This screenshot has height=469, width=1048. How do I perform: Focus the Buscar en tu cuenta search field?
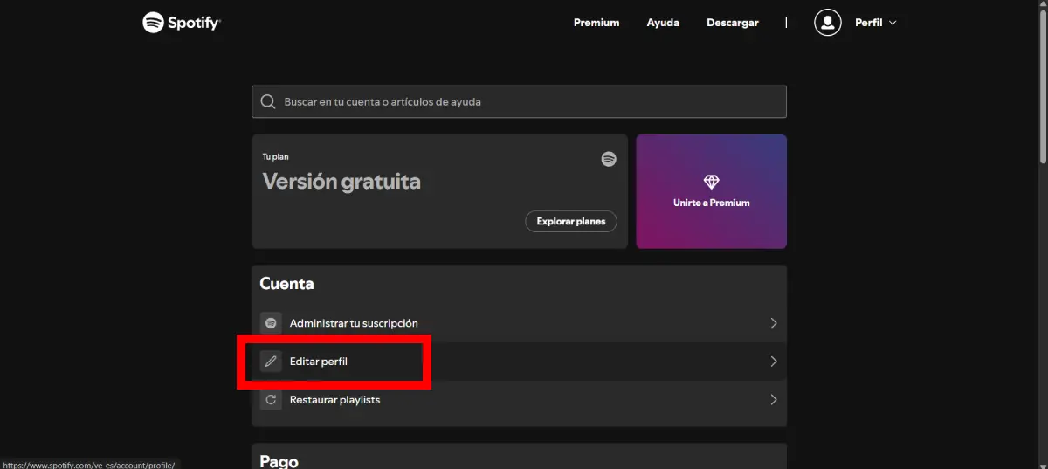click(x=524, y=102)
